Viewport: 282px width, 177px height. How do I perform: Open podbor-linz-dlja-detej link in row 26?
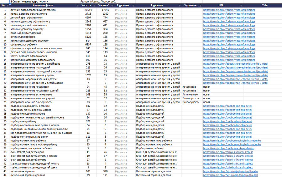(x=227, y=106)
